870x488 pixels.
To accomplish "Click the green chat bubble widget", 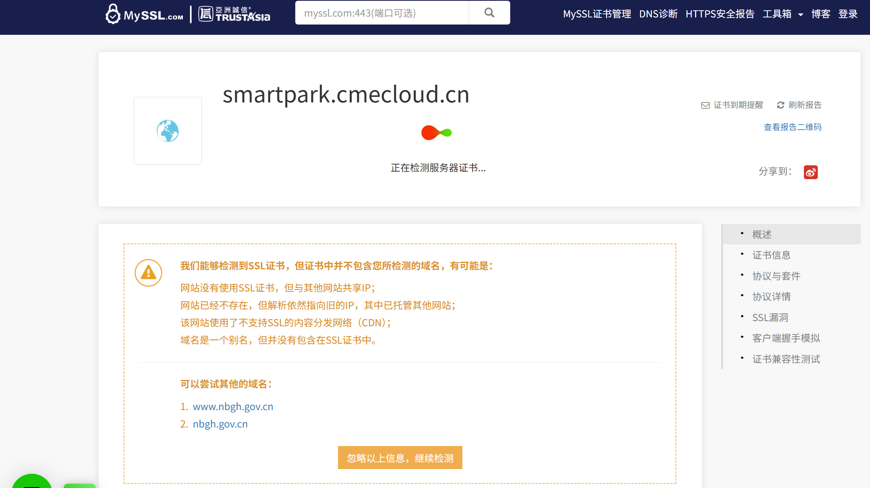I will [x=32, y=482].
